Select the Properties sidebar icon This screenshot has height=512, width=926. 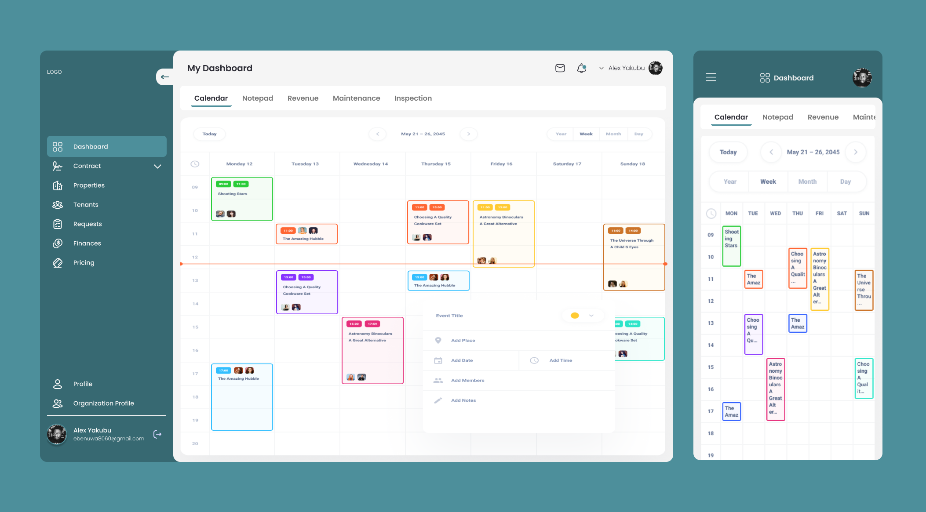58,185
